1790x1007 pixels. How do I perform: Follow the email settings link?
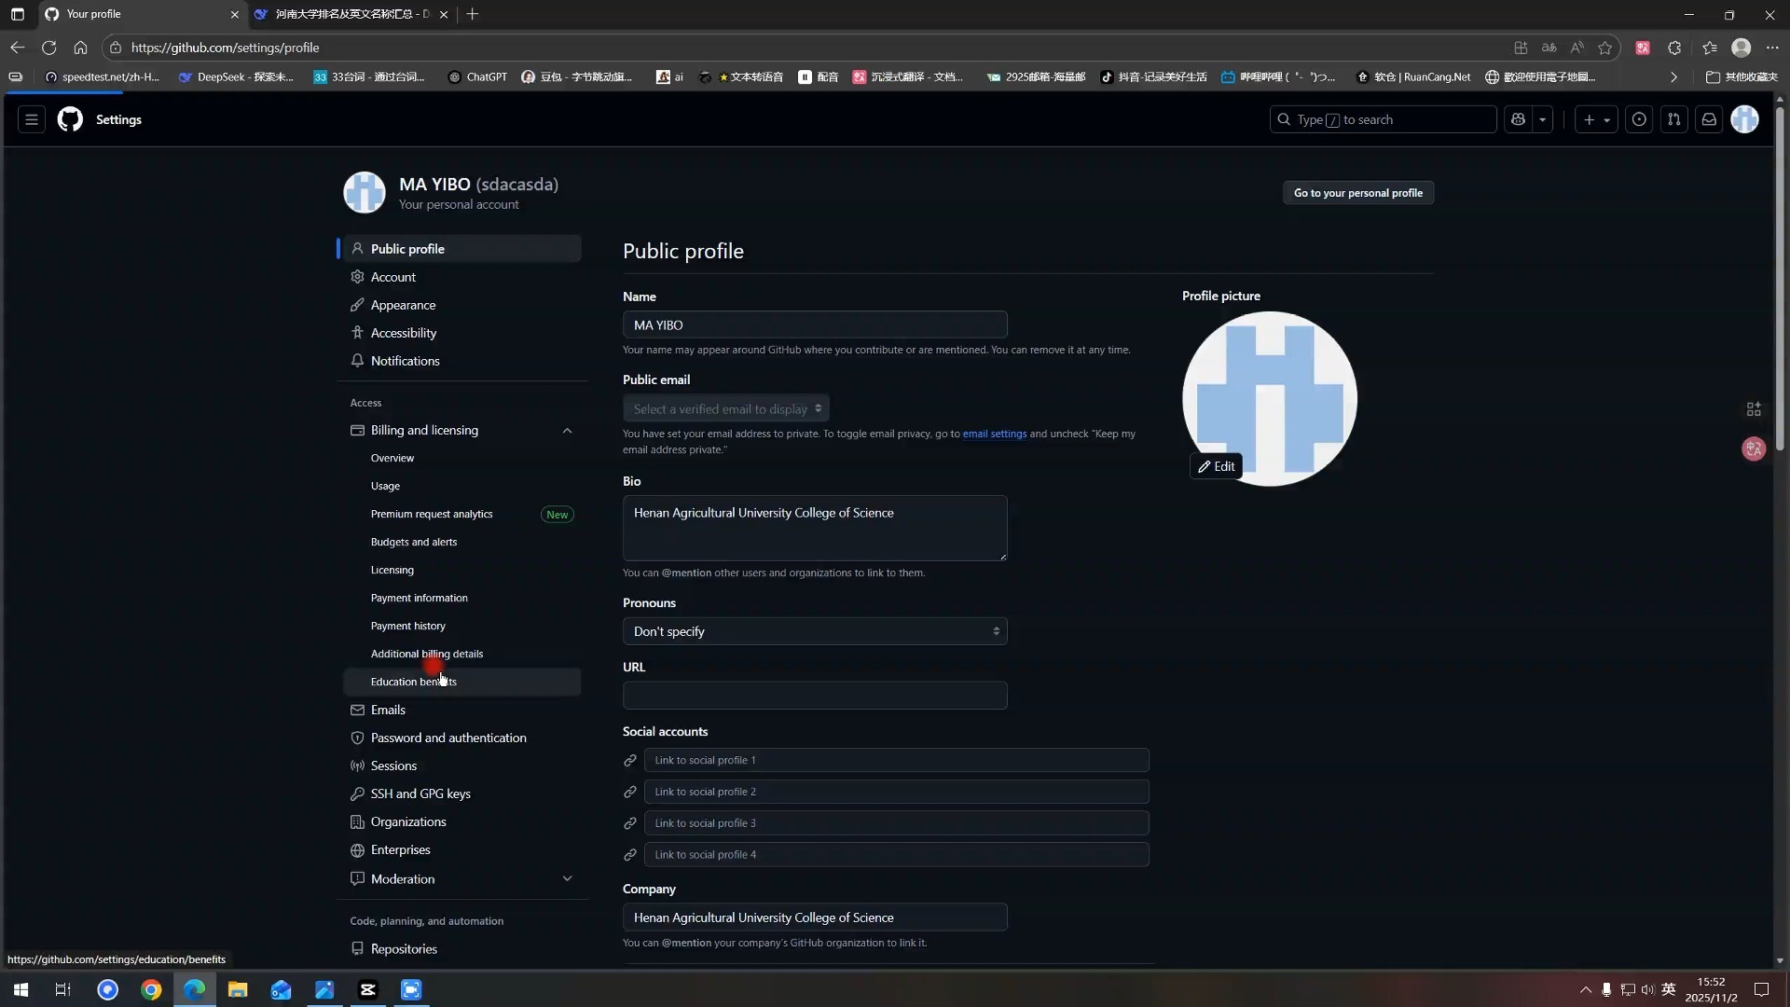click(994, 434)
